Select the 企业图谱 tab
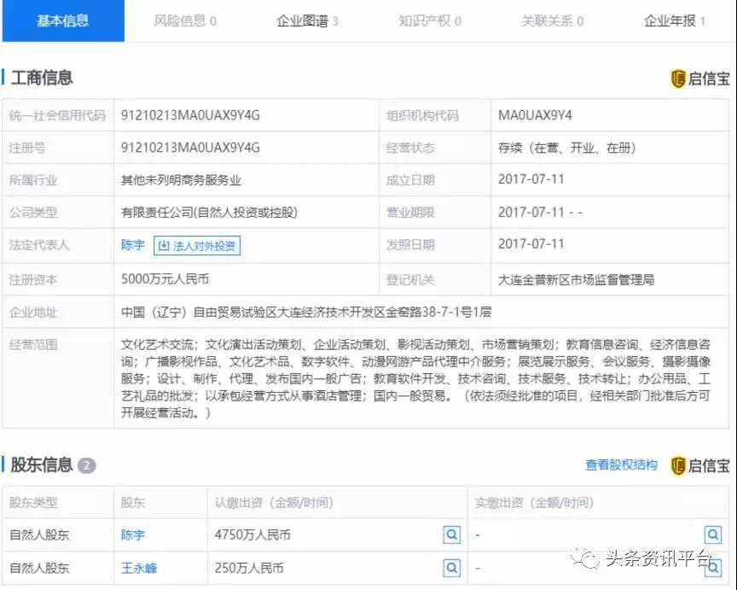 pyautogui.click(x=307, y=20)
